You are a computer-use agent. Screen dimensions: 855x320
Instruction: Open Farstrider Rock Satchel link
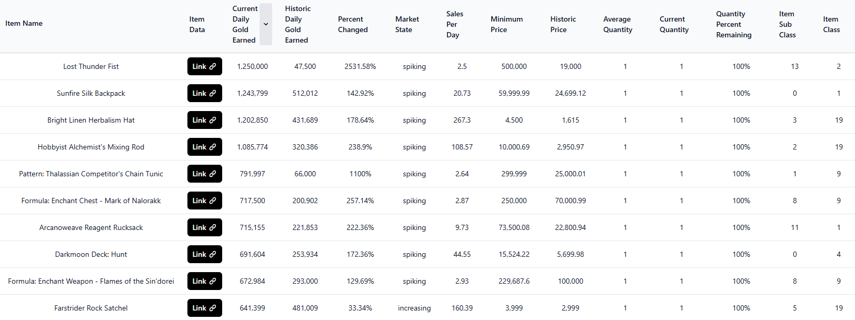[204, 308]
